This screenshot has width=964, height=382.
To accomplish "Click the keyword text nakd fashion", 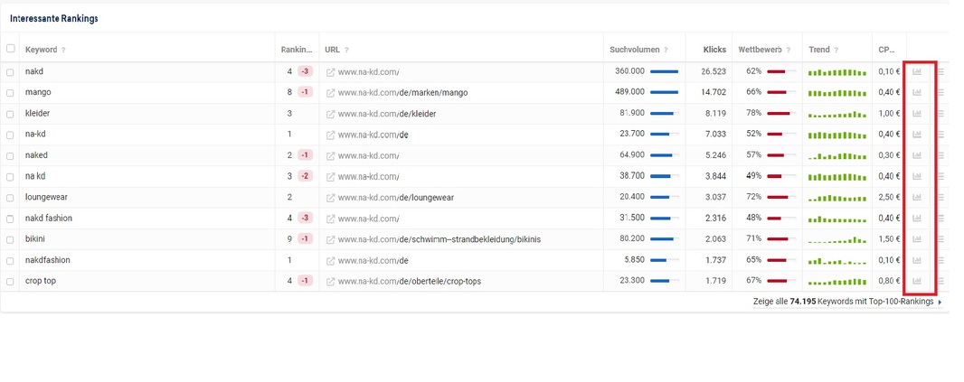I will tap(49, 218).
